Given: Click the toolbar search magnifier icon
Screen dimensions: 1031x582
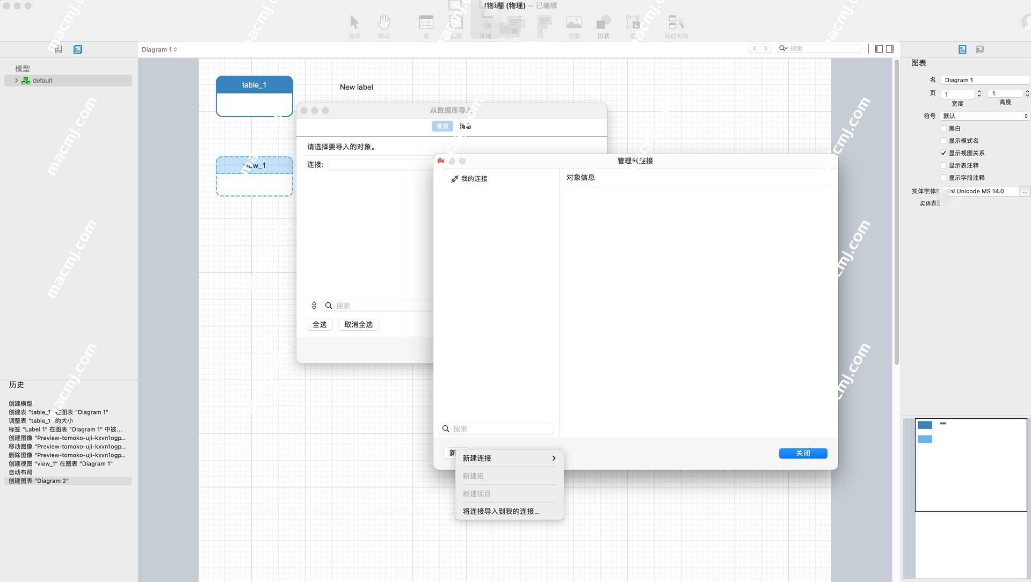Looking at the screenshot, I should point(783,48).
